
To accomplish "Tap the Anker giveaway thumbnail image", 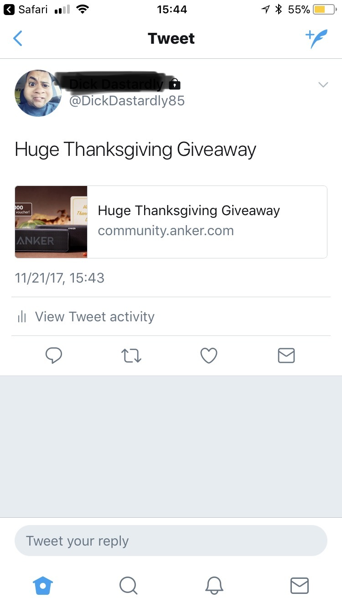I will click(x=51, y=222).
